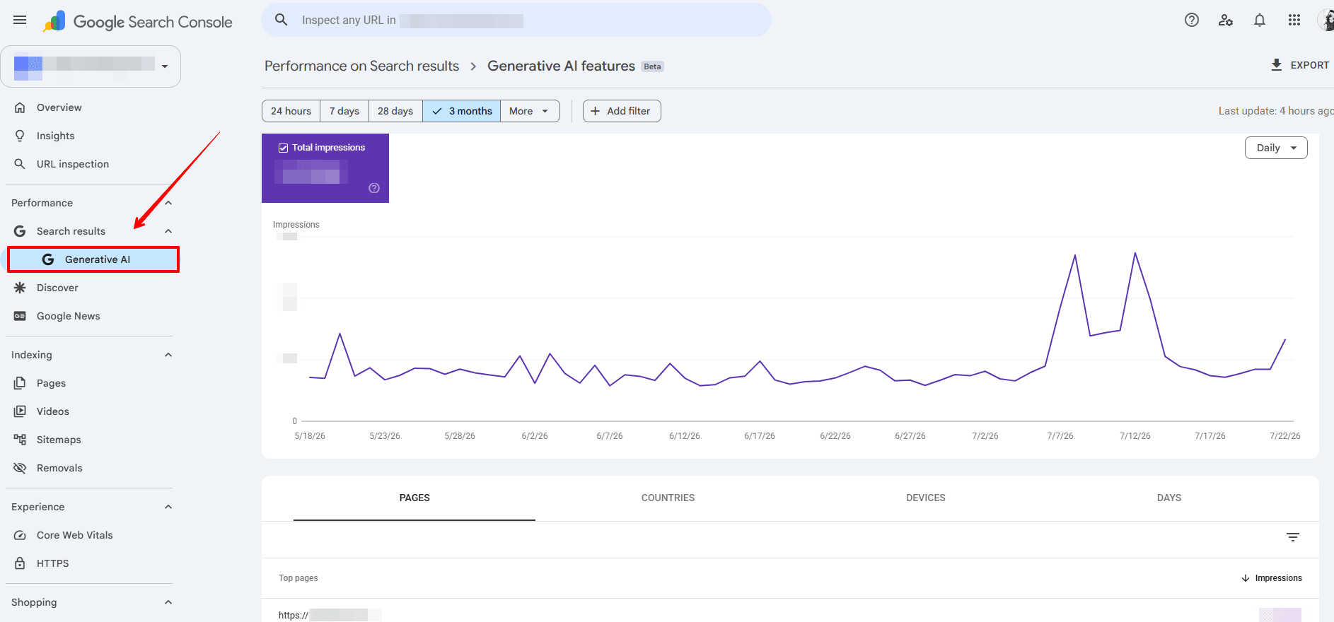Click the Total impressions help icon
The image size is (1334, 622).
tap(374, 188)
